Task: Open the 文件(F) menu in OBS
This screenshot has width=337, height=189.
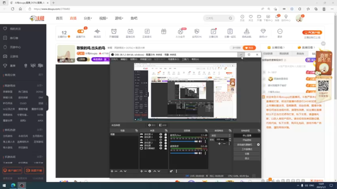Action: (x=114, y=59)
